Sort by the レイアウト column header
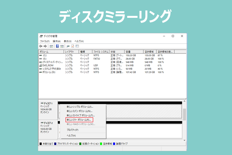The image size is (232, 155). pyautogui.click(x=71, y=52)
